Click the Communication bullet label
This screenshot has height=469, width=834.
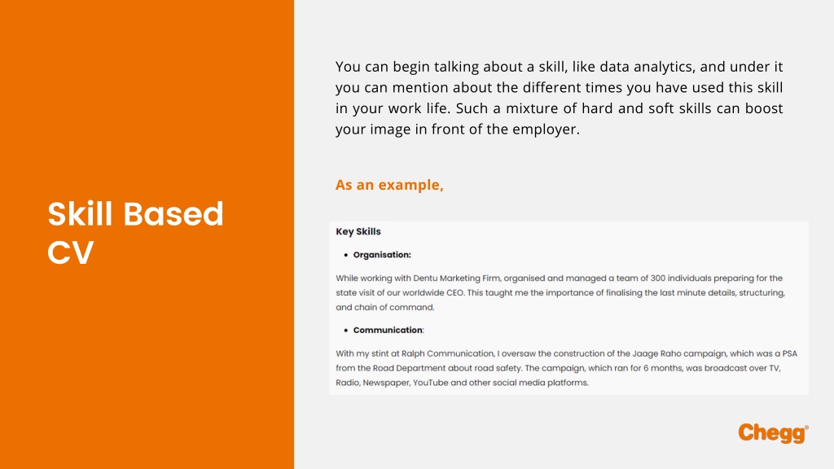[x=388, y=331]
